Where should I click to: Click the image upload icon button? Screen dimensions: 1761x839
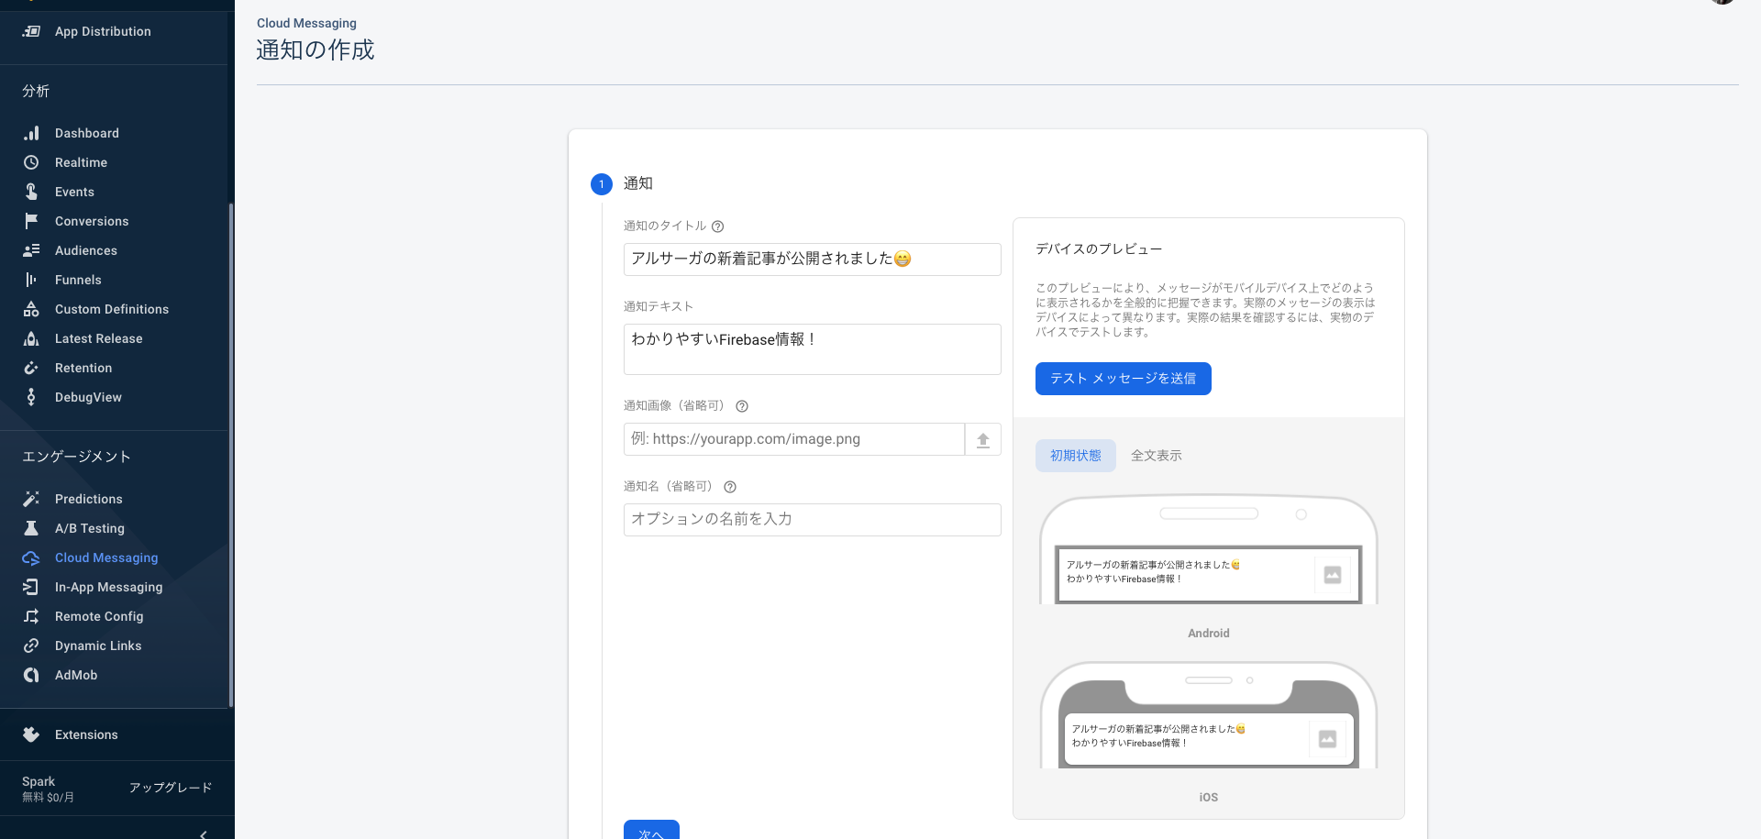983,439
